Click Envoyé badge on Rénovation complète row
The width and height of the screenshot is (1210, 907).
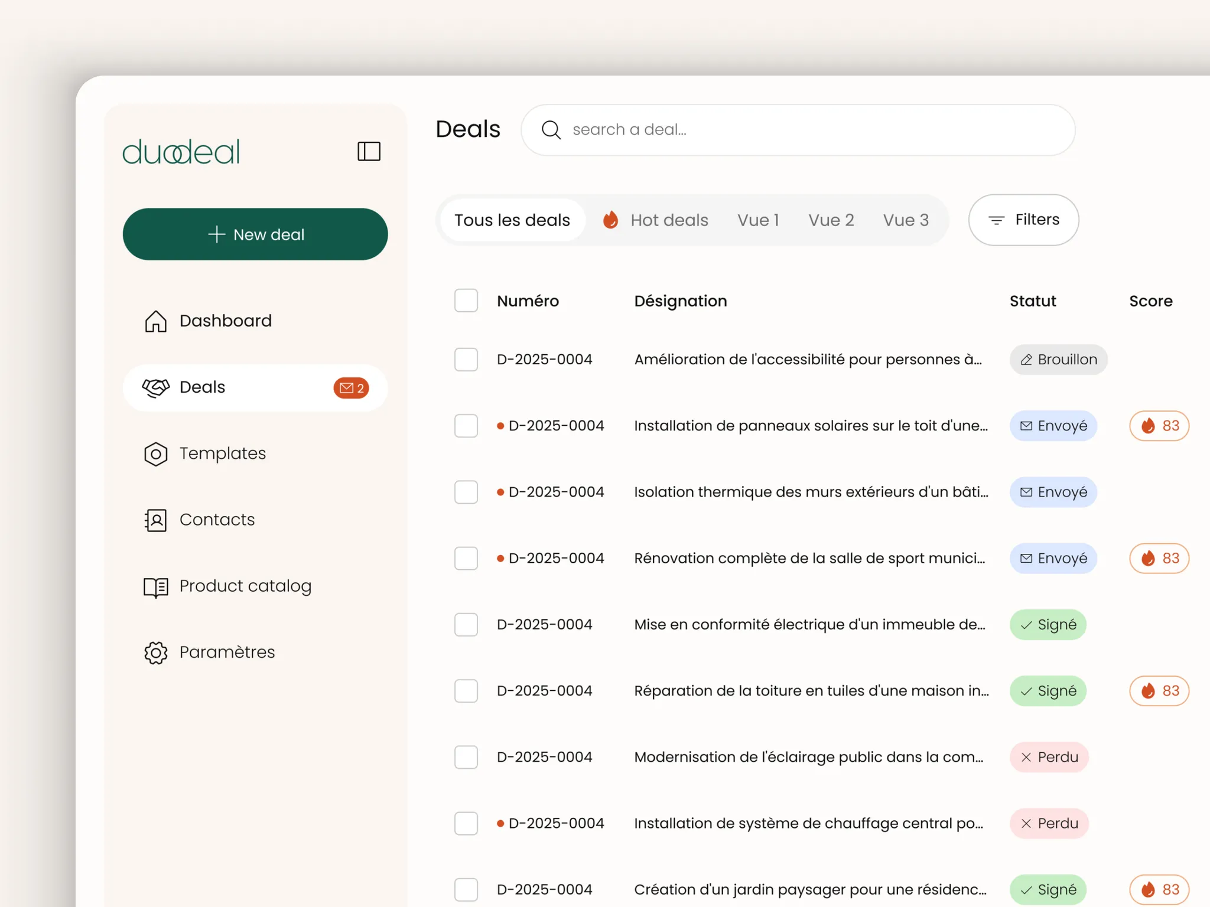tap(1053, 558)
